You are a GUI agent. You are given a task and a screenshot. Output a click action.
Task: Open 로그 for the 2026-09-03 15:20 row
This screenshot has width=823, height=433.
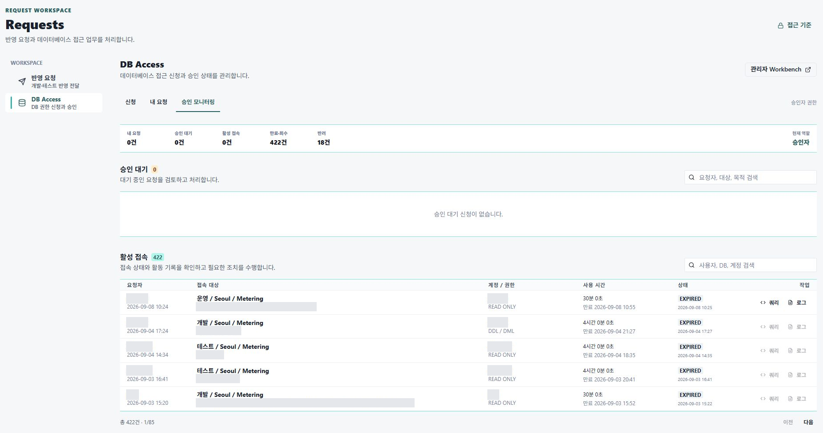coord(797,399)
